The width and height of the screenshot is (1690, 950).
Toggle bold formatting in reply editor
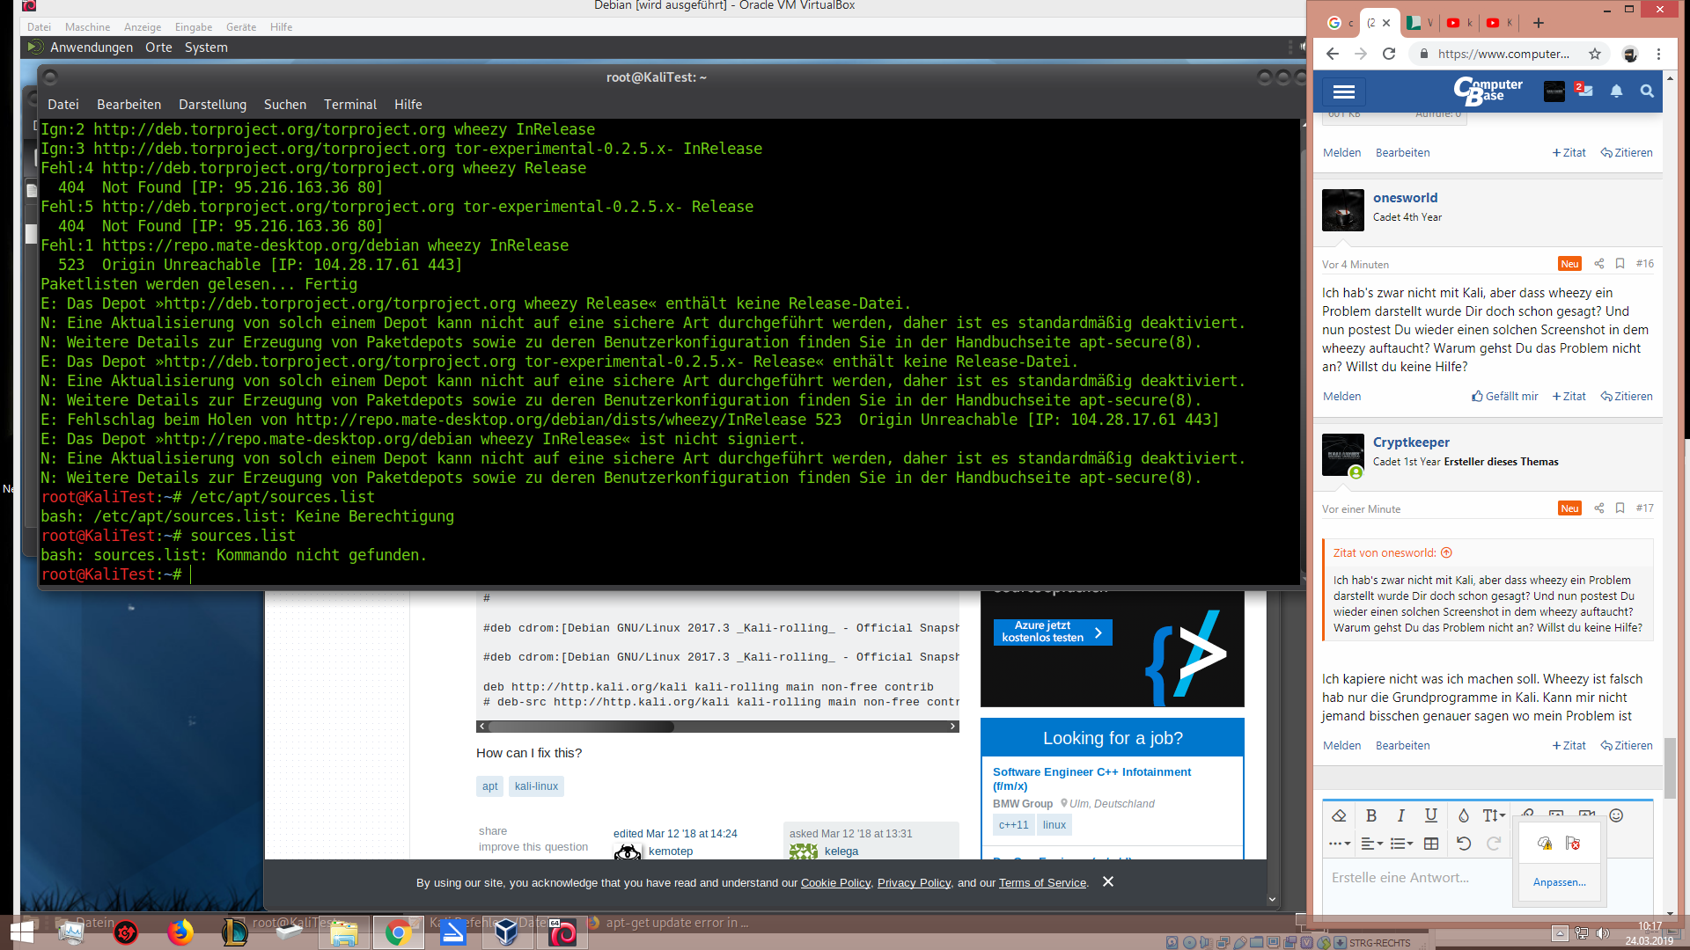click(1370, 815)
